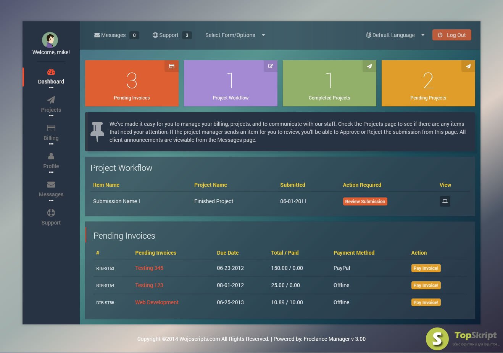Click the PayPal payment method cell
The height and width of the screenshot is (353, 503).
342,268
